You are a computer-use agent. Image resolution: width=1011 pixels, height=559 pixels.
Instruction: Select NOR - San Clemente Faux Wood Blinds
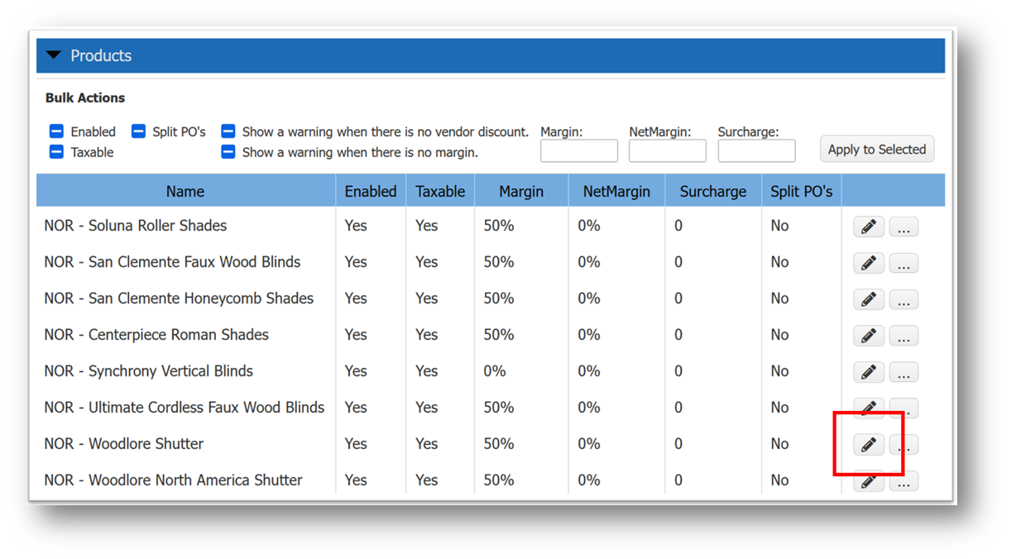172,262
